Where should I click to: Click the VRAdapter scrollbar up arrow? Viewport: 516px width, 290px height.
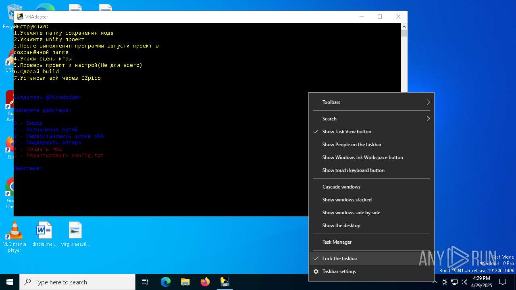[404, 26]
